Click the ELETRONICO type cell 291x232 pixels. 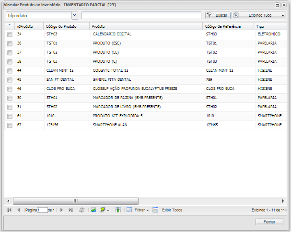[271, 34]
